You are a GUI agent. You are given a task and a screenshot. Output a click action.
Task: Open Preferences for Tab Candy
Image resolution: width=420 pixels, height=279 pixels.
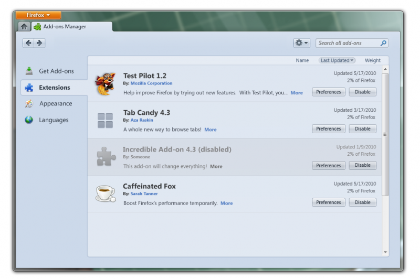(329, 128)
